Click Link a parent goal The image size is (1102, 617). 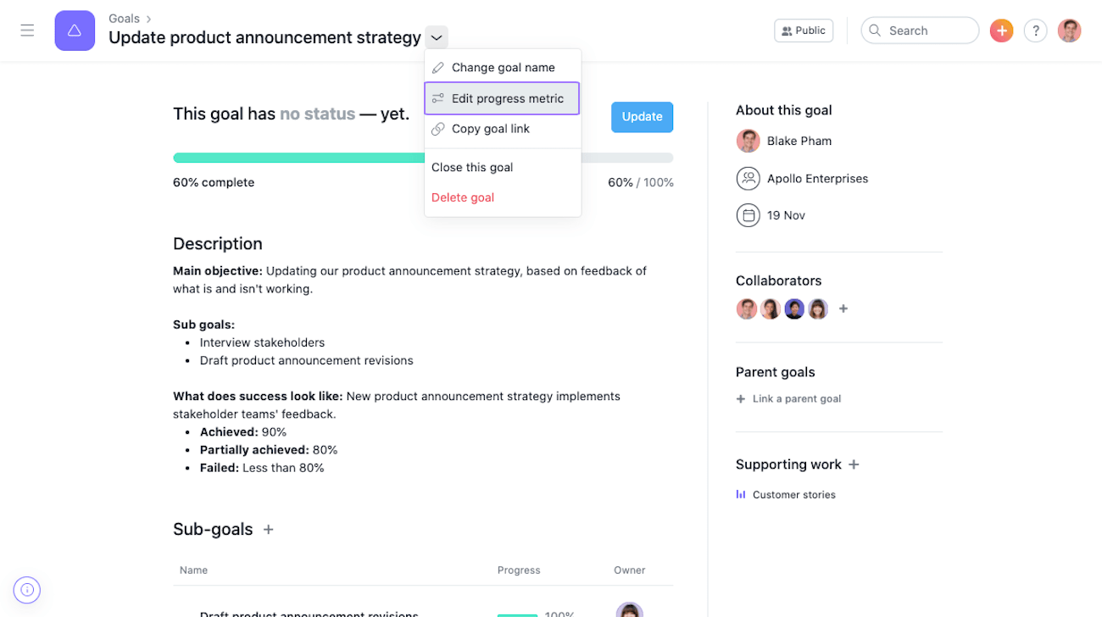[x=788, y=398]
